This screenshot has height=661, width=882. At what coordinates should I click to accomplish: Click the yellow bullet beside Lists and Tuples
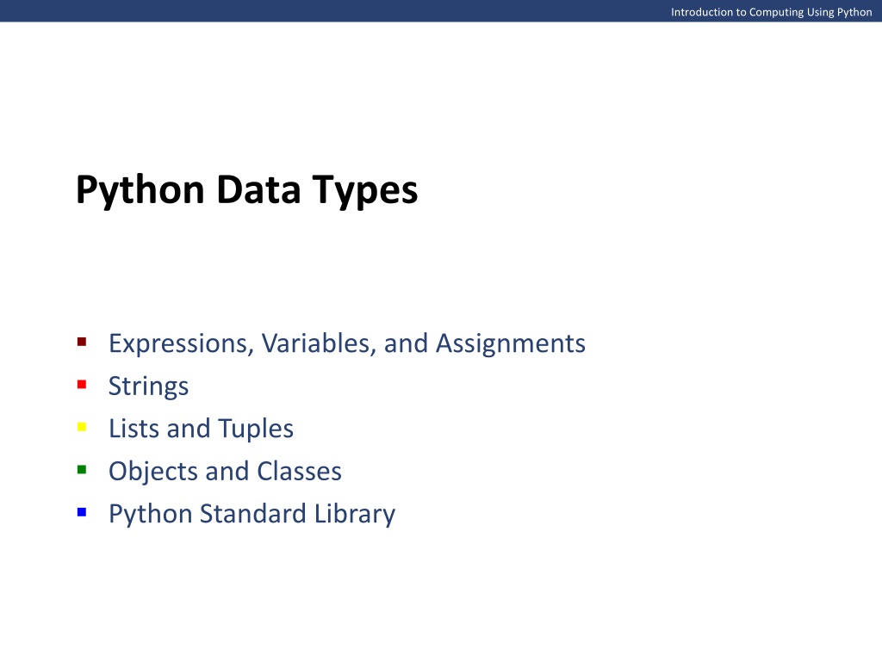click(82, 427)
